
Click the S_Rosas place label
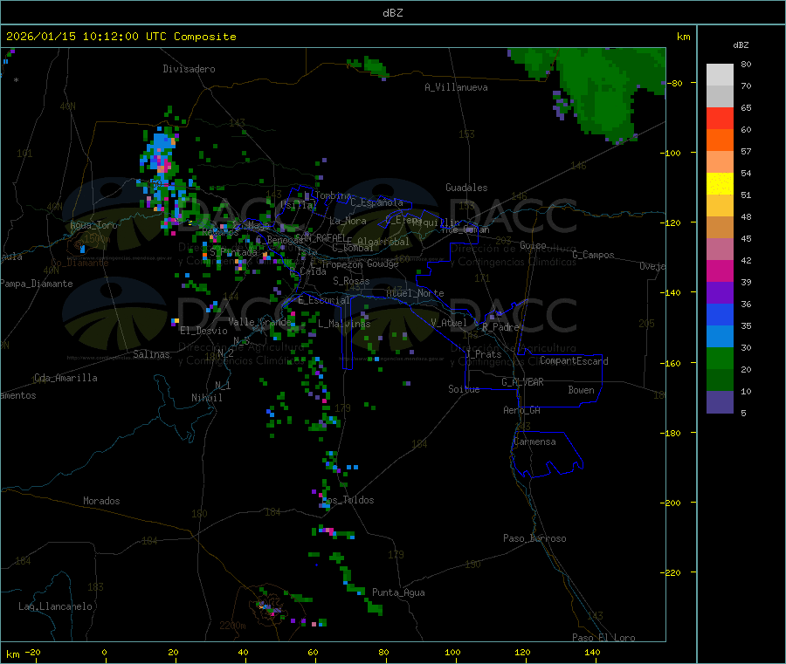(x=351, y=281)
